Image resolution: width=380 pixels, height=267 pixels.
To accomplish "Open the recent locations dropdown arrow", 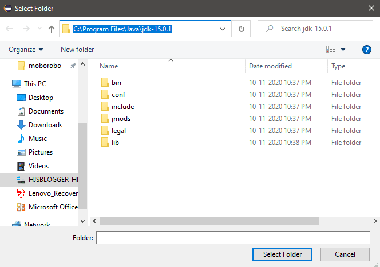I will coord(39,29).
